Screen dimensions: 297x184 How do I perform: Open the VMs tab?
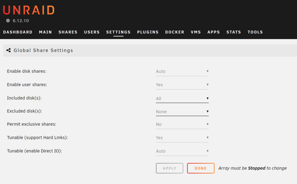pyautogui.click(x=196, y=32)
